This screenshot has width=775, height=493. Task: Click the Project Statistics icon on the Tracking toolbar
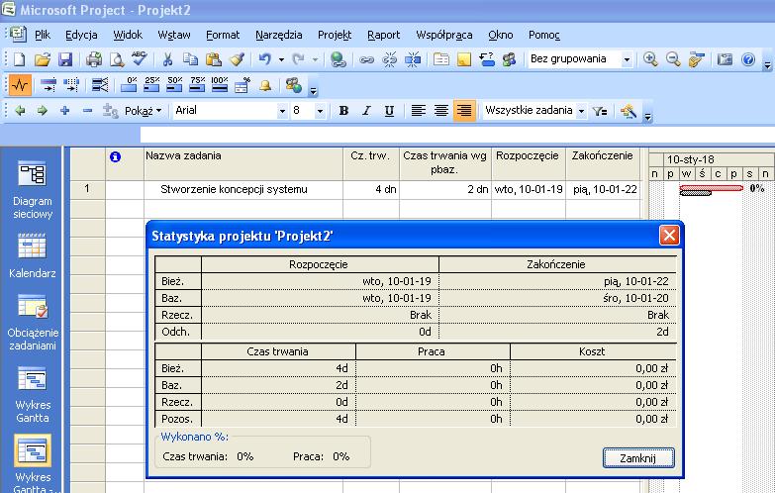[20, 85]
